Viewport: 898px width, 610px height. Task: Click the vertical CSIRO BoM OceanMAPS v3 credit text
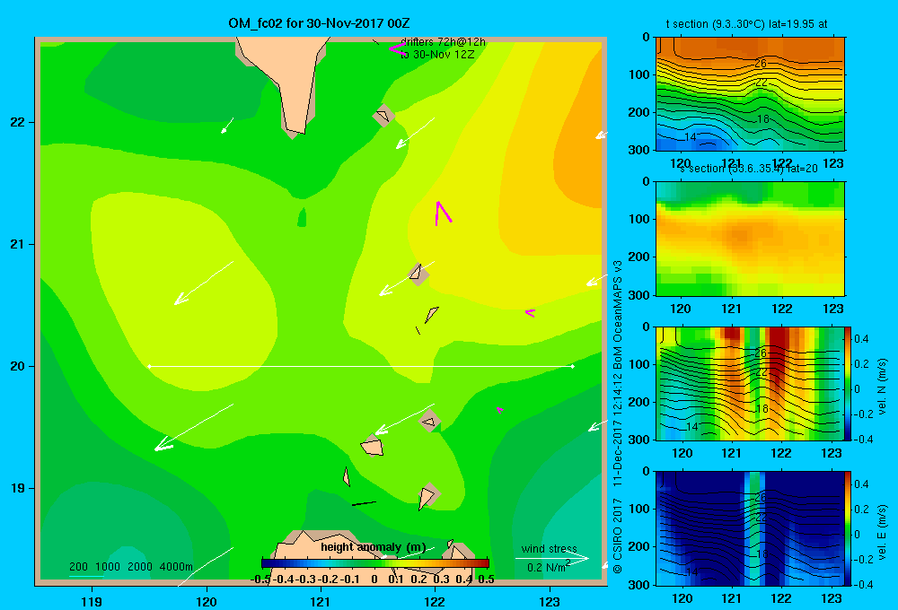click(618, 416)
